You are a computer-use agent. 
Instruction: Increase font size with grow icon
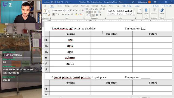(x=71, y=10)
